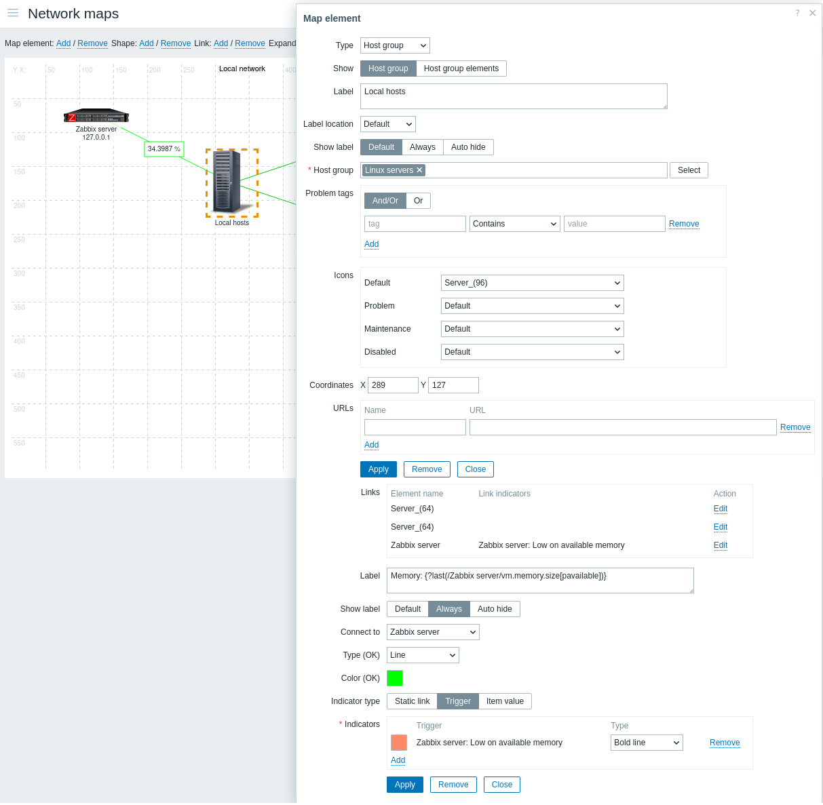
Task: Click Select button for Host group
Action: 689,170
